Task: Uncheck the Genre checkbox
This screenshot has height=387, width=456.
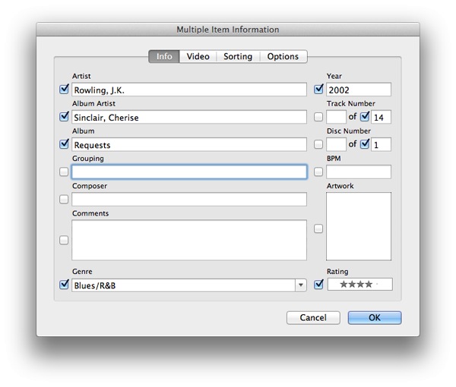Action: tap(64, 285)
